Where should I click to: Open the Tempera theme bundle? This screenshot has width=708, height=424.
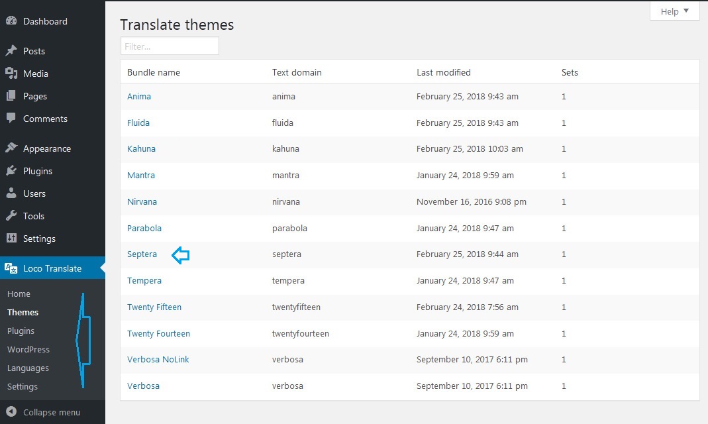[144, 281]
